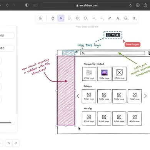Click the excalidraw.com address bar
Viewport: 150px width, 150px height.
click(x=87, y=5)
